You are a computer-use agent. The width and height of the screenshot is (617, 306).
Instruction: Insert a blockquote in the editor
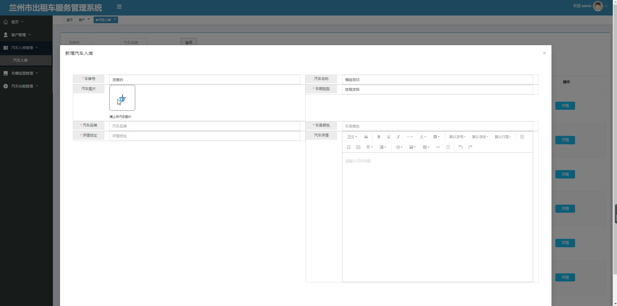(366, 137)
